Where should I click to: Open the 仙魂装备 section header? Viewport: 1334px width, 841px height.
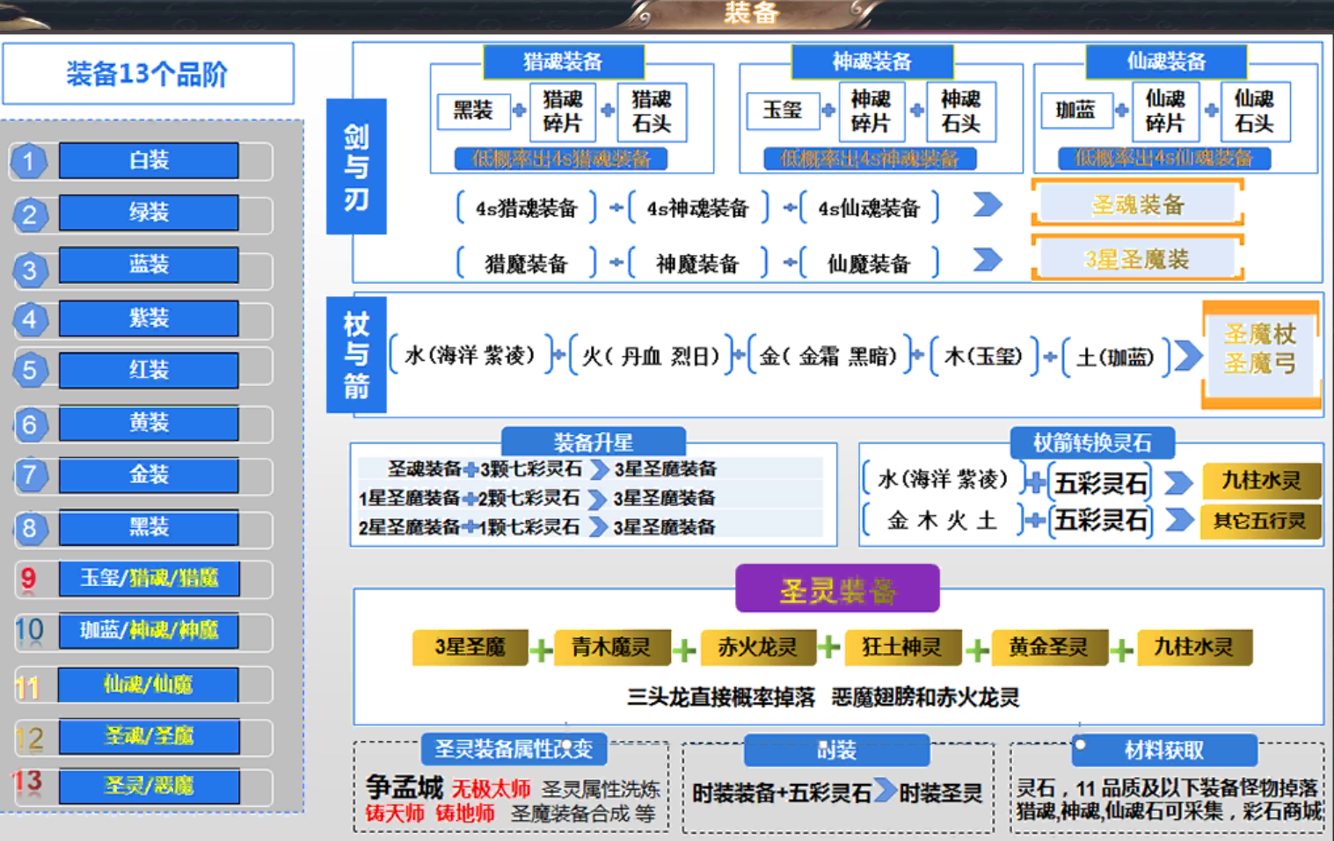(1166, 62)
